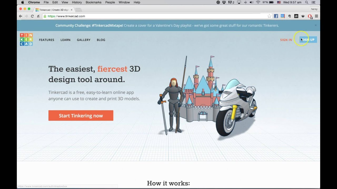Visit the GALLERY page
The image size is (337, 189).
pyautogui.click(x=83, y=40)
